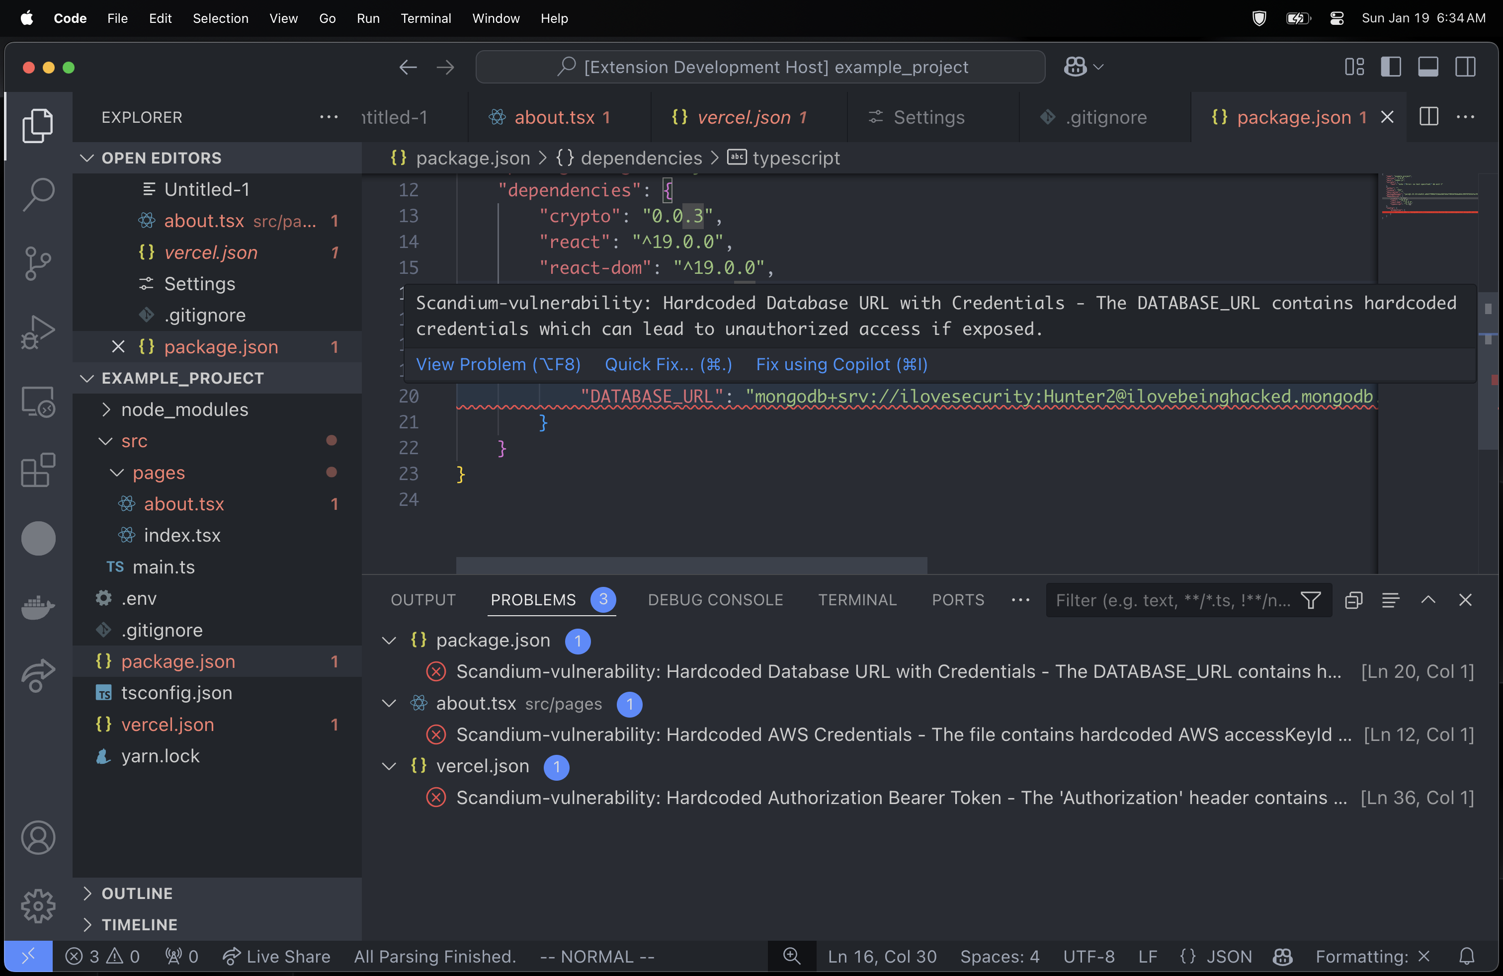This screenshot has height=976, width=1503.
Task: Open Docker view in activity bar
Action: (38, 607)
